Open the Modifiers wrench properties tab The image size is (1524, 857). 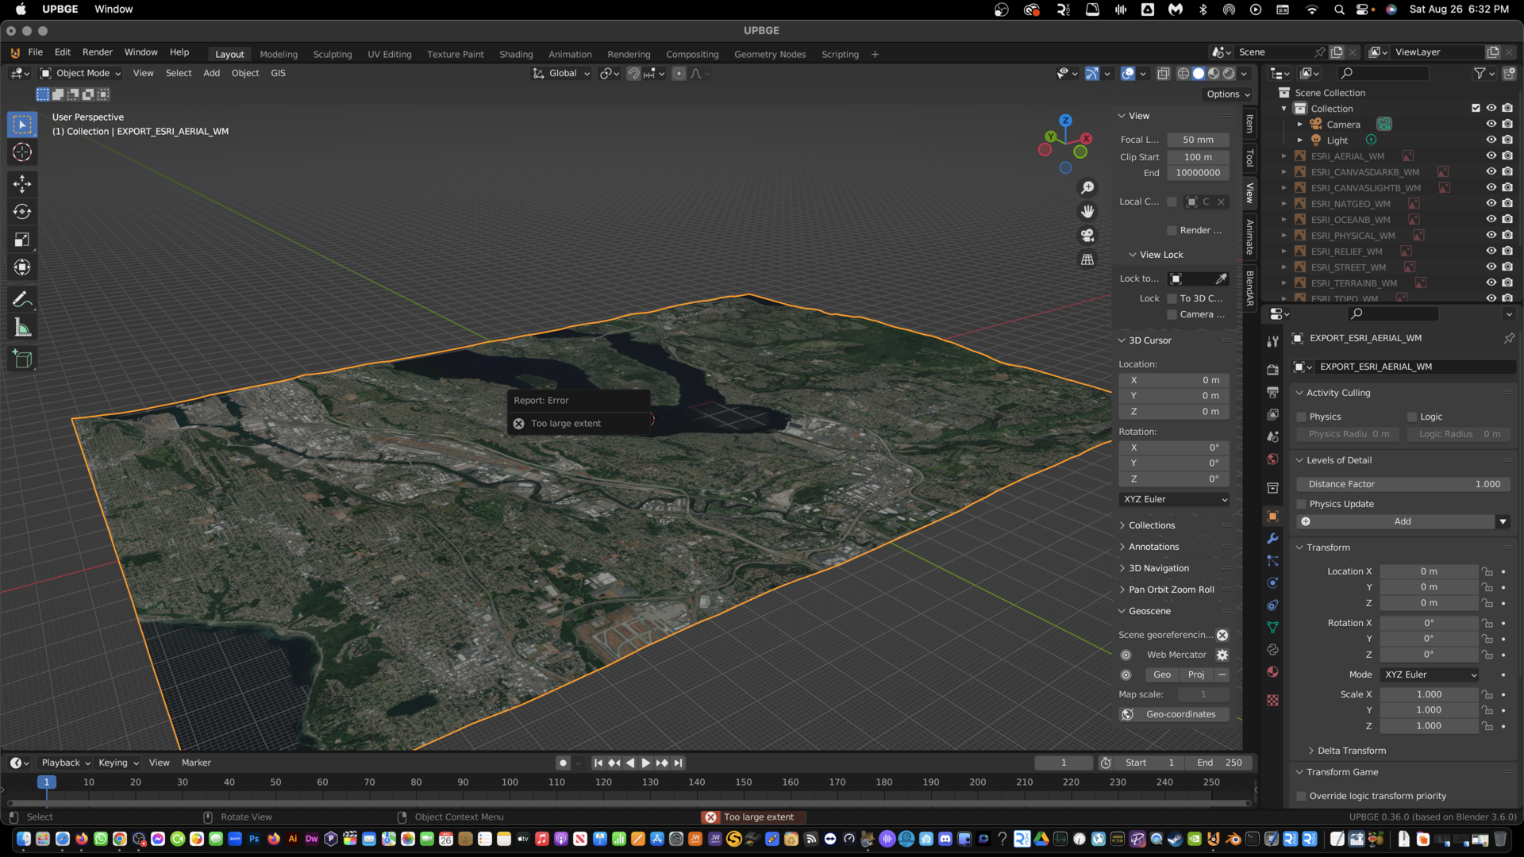point(1273,538)
